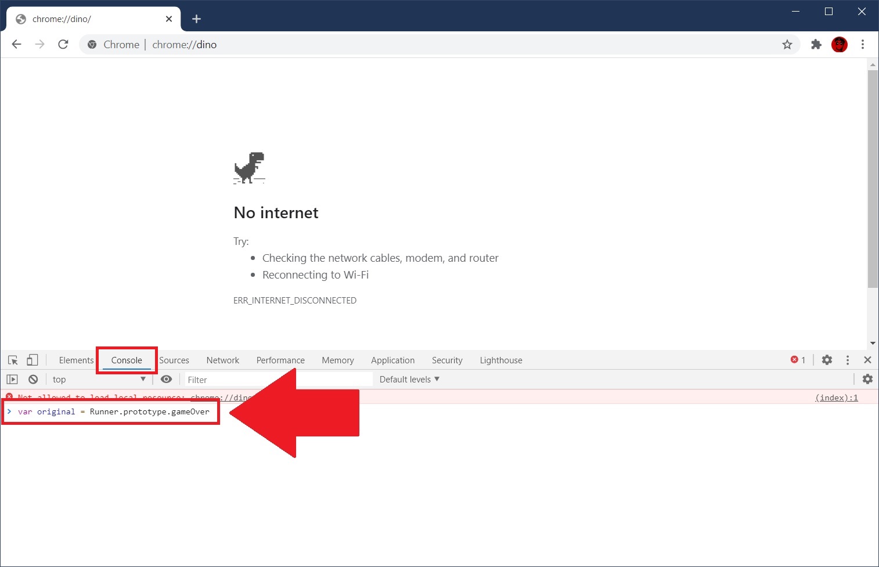Image resolution: width=879 pixels, height=567 pixels.
Task: Switch to the Console tab
Action: (127, 360)
